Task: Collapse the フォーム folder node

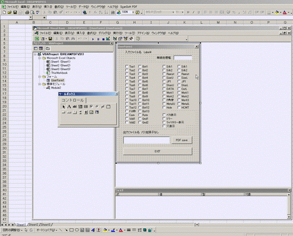Action: click(40, 77)
